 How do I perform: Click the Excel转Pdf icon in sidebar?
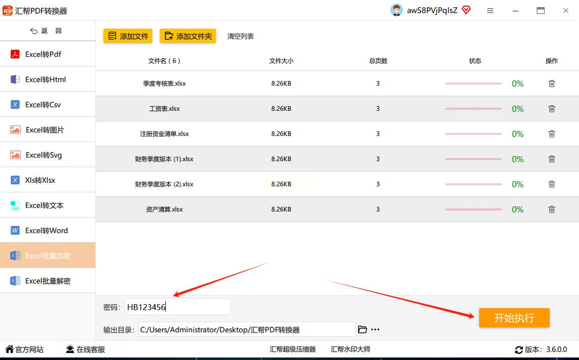15,54
